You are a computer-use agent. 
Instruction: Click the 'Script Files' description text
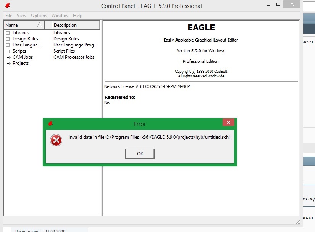coord(64,51)
